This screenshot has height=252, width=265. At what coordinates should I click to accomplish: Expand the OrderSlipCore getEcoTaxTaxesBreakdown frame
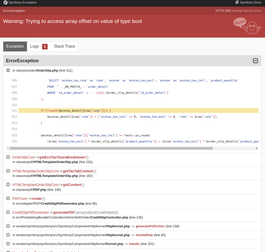8,157
